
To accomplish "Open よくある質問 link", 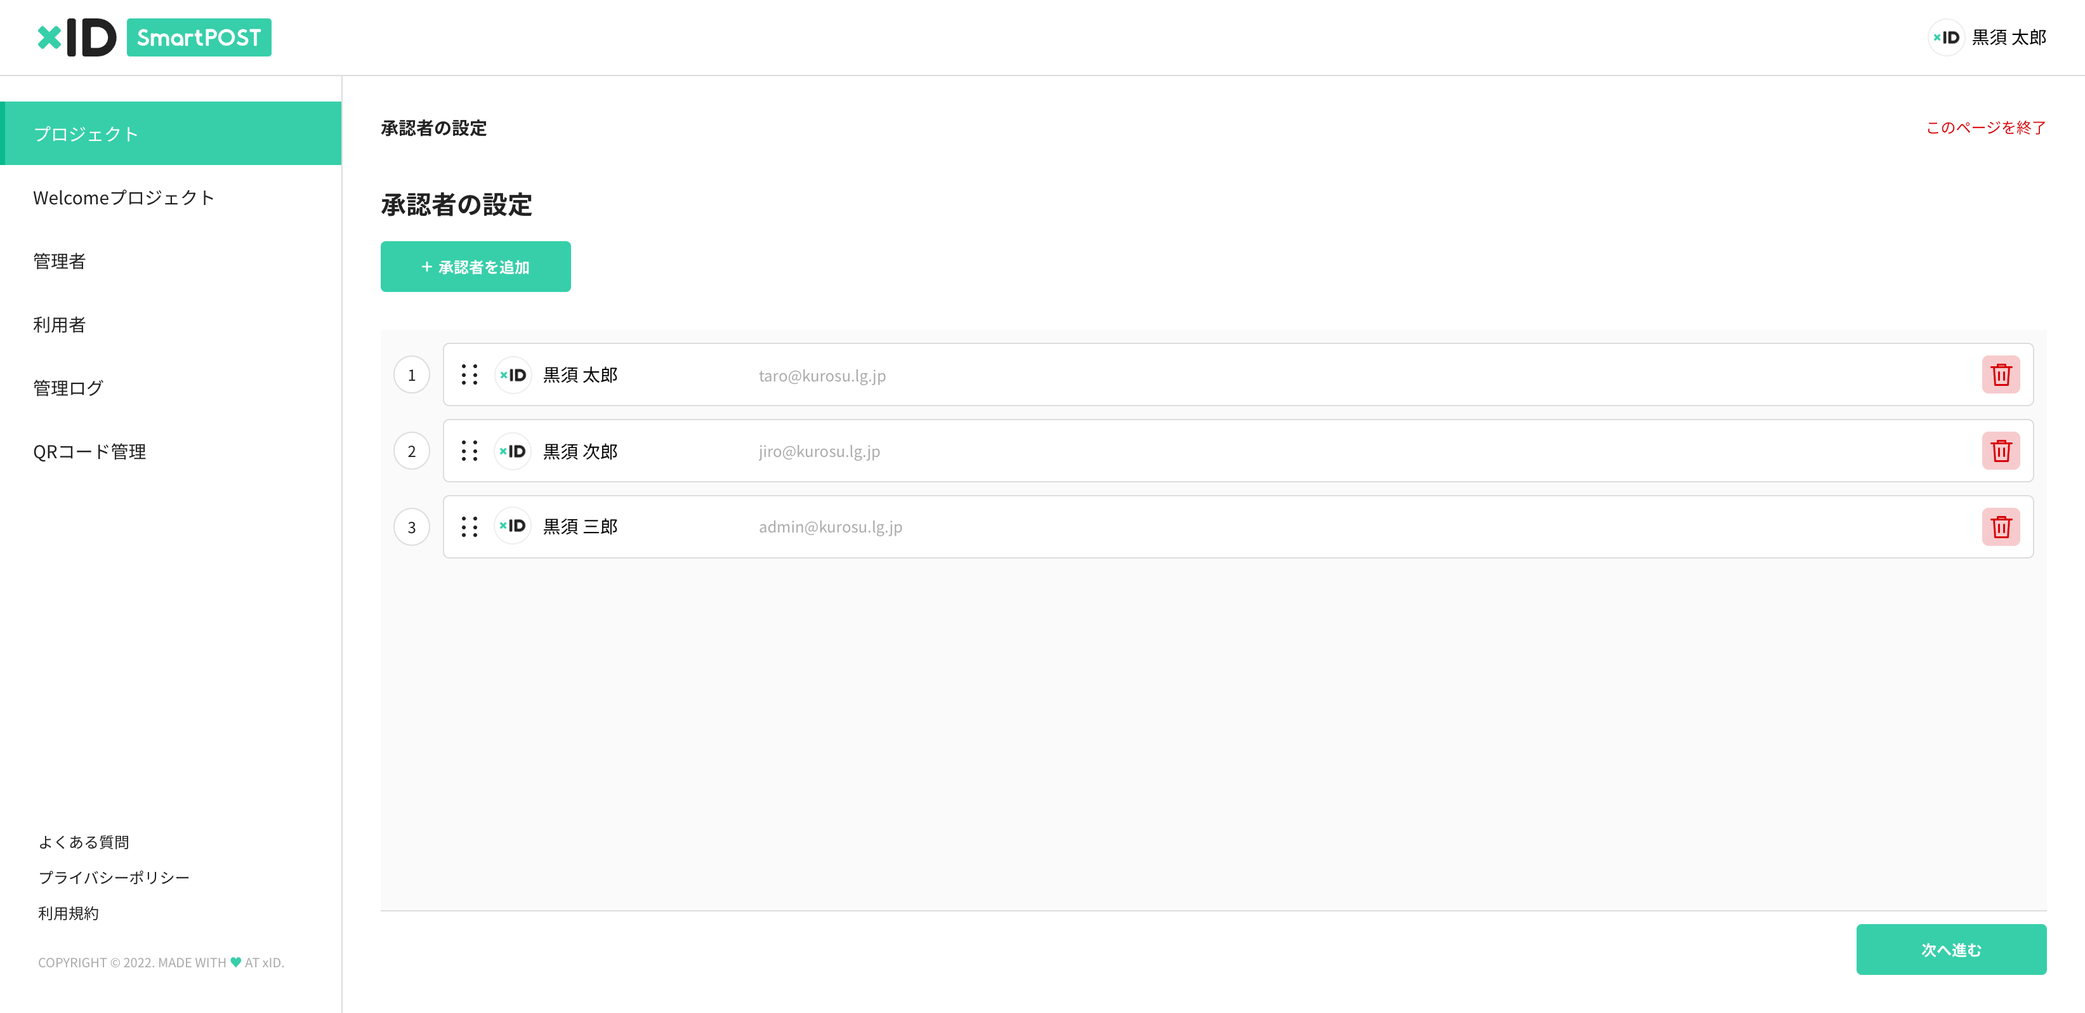I will (83, 842).
